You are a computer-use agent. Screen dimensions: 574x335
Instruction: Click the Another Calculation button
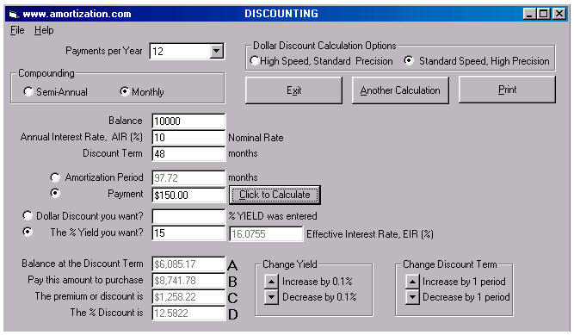tap(400, 90)
